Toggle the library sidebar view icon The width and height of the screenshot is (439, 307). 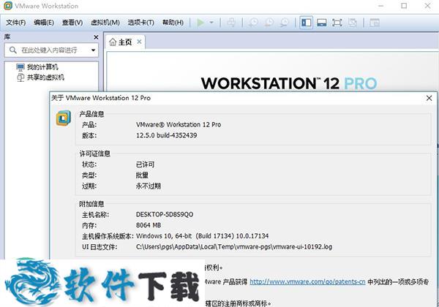click(306, 23)
